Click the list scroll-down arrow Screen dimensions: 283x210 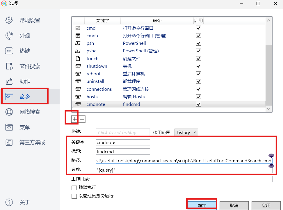click(x=268, y=109)
